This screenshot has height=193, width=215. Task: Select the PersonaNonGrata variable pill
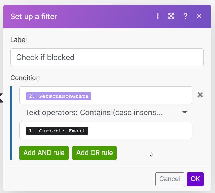coord(59,96)
